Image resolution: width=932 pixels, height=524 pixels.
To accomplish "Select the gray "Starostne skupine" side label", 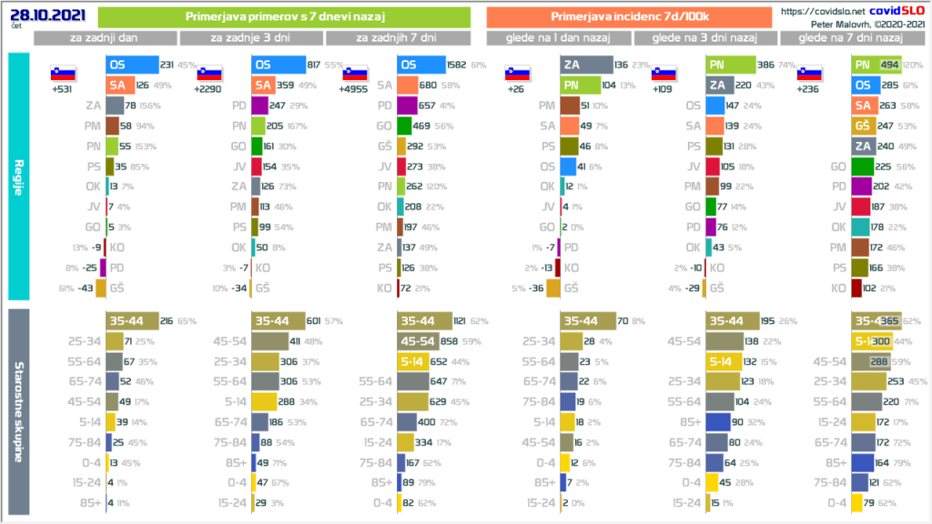I will coord(20,412).
